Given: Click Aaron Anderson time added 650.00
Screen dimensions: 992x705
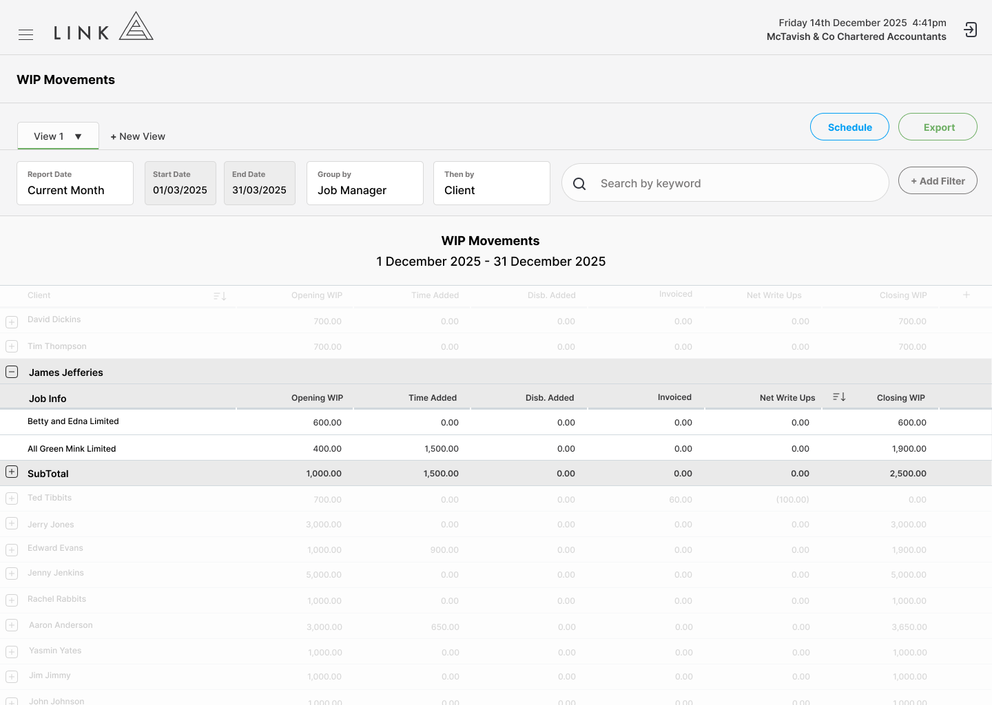Looking at the screenshot, I should (445, 627).
